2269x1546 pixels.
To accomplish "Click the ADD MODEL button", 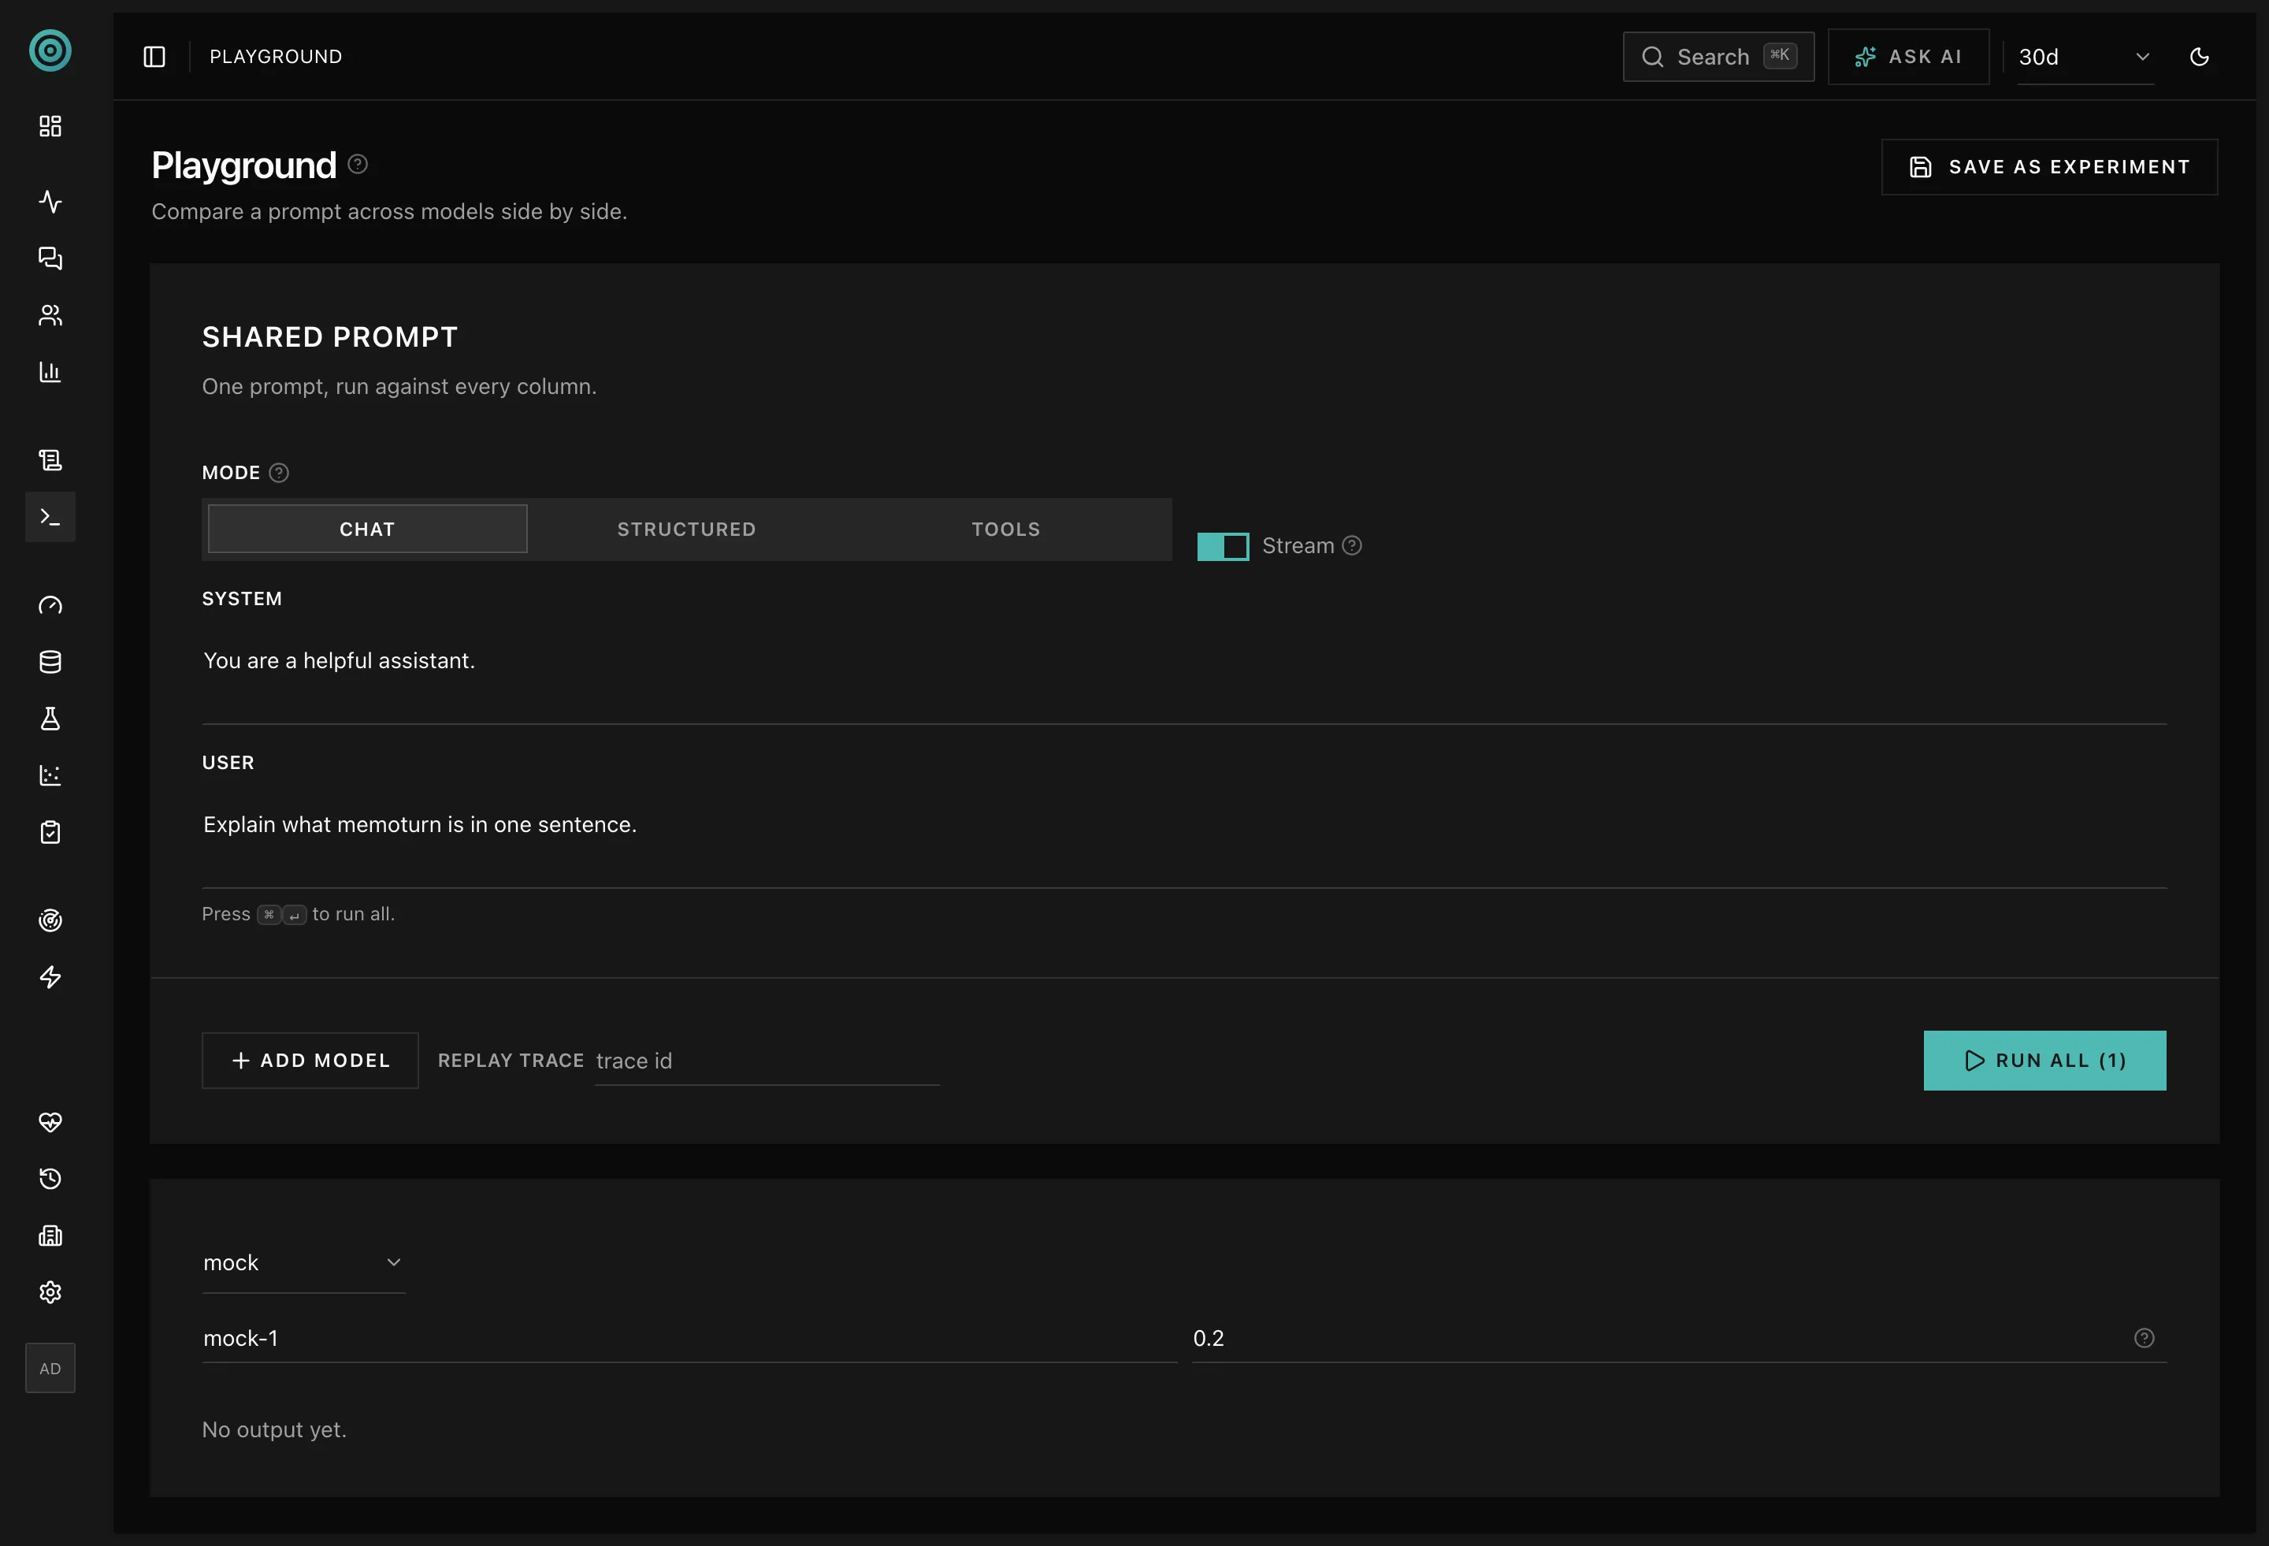I will 310,1061.
